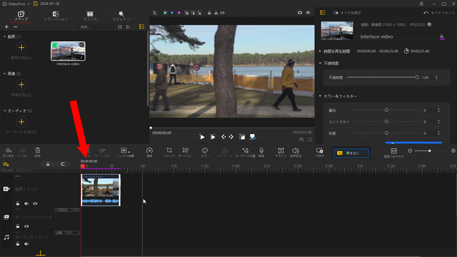Click the Delete (削除) trash icon
This screenshot has height=257, width=457.
pyautogui.click(x=38, y=151)
